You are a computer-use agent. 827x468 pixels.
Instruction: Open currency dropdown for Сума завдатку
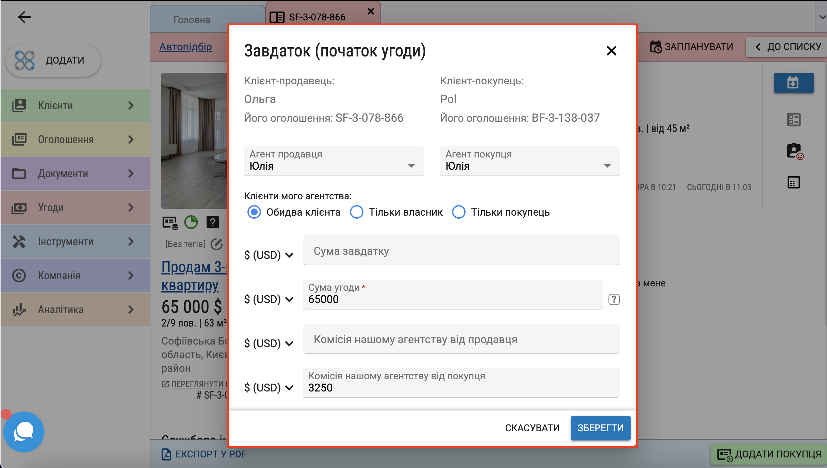(269, 255)
